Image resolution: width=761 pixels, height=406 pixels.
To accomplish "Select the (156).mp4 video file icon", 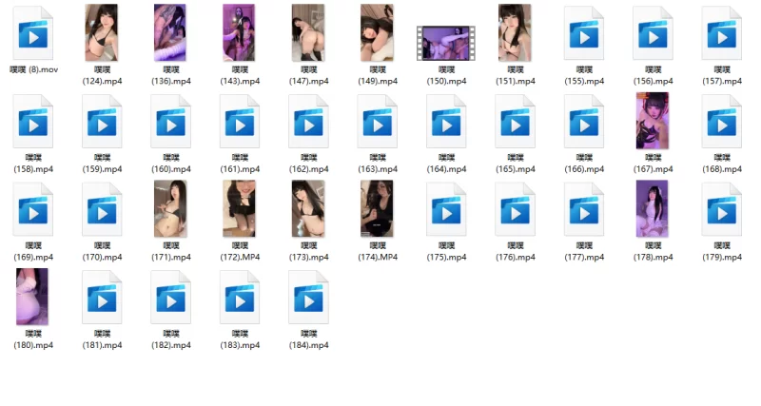I will pyautogui.click(x=654, y=33).
